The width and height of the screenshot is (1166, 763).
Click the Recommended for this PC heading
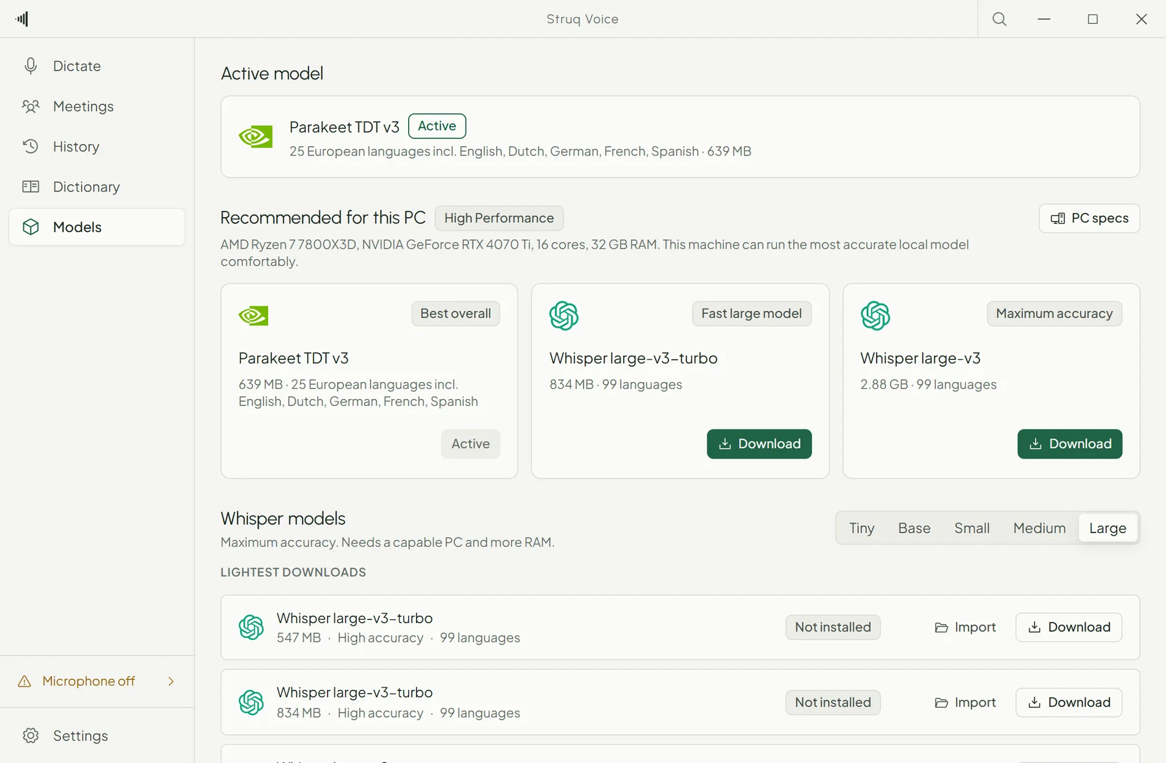pyautogui.click(x=323, y=218)
